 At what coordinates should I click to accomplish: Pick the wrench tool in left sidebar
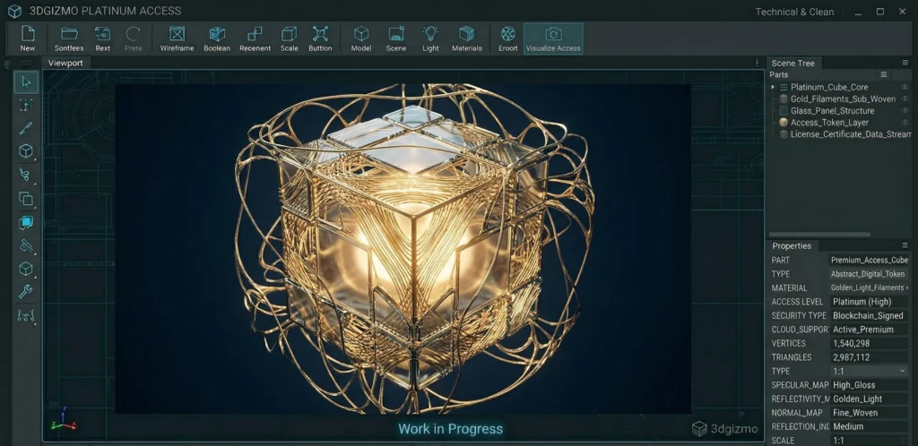coord(26,292)
